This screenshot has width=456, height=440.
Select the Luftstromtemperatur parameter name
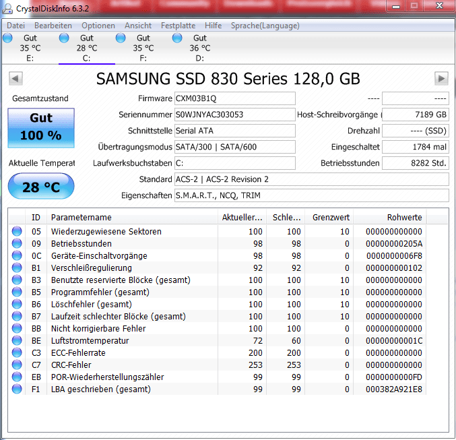[90, 340]
